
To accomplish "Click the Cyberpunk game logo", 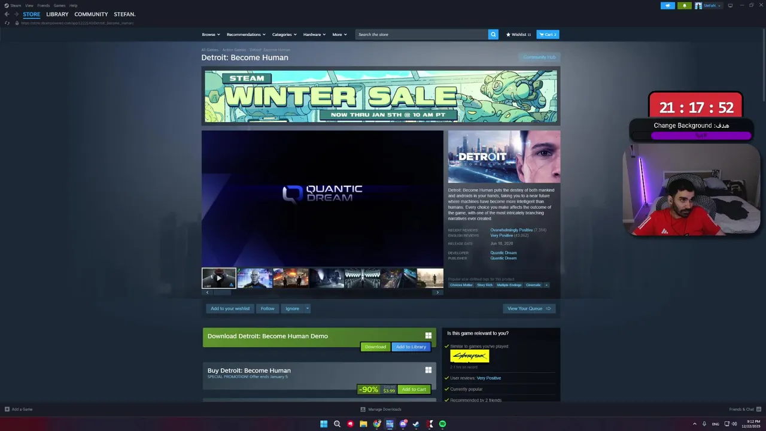I will pyautogui.click(x=469, y=356).
